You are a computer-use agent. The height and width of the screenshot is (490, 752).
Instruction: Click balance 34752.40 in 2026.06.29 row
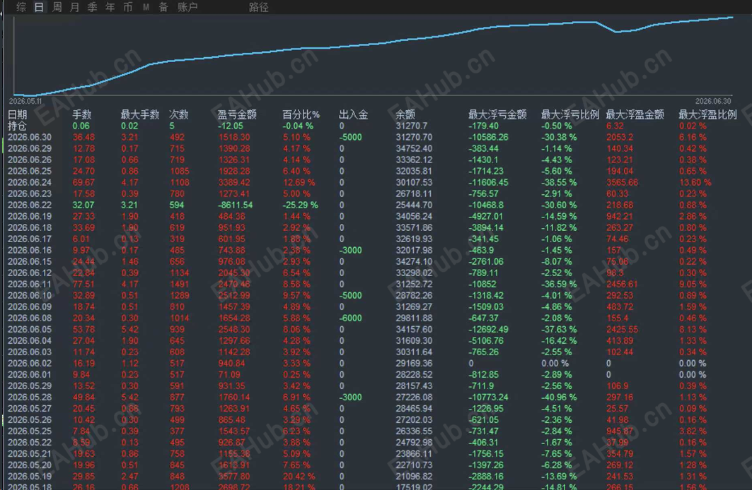pyautogui.click(x=414, y=149)
